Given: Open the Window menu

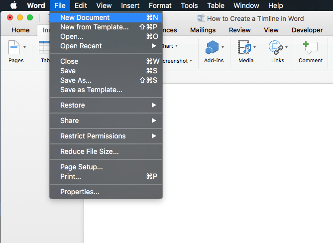Looking at the screenshot, I should pos(246,5).
